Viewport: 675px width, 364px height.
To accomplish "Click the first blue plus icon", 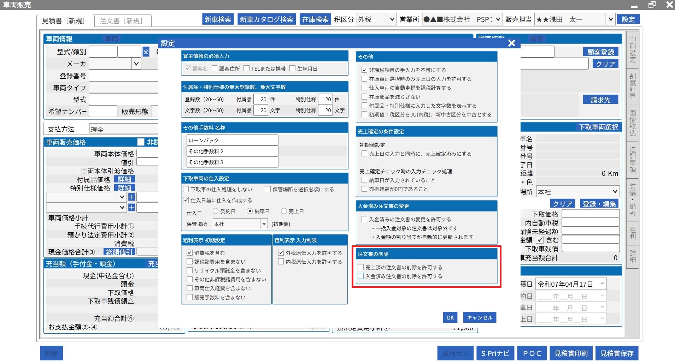I will tap(131, 197).
